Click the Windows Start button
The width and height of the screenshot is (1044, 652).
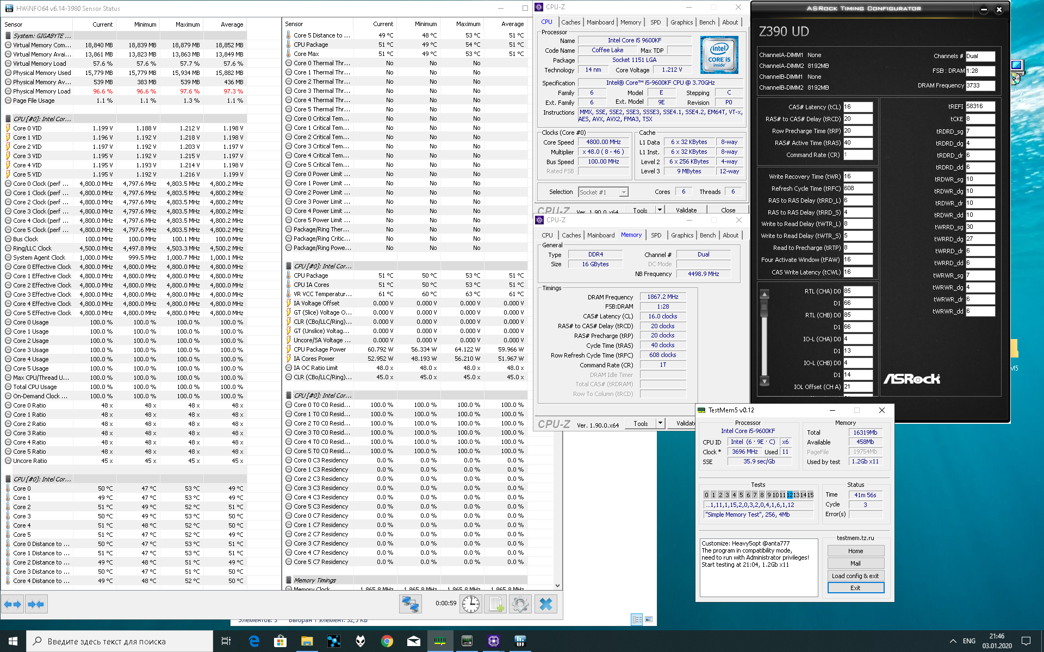pos(13,641)
